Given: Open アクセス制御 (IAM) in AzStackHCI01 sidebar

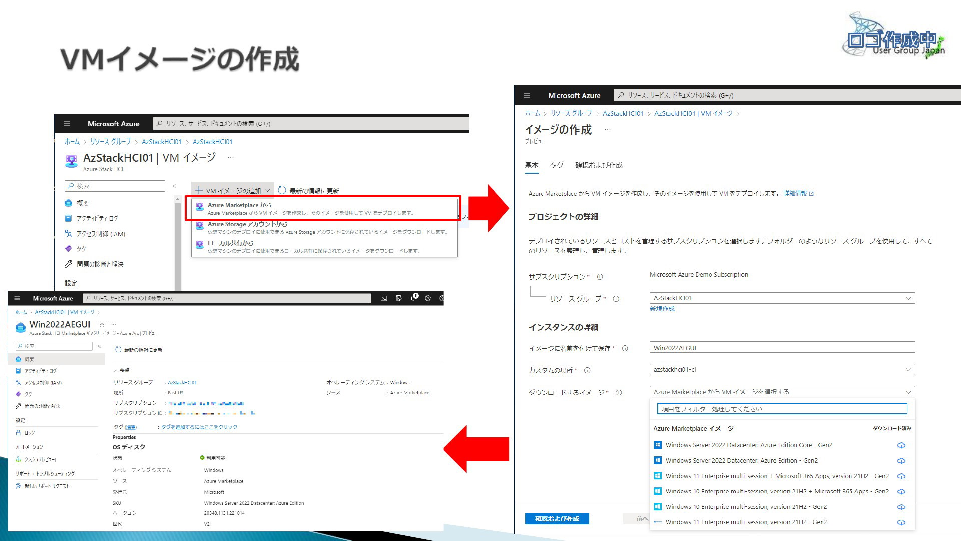Looking at the screenshot, I should (x=95, y=234).
